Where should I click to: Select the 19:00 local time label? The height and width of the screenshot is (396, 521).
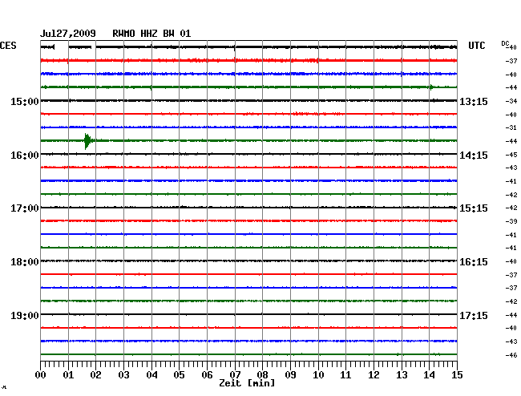(25, 315)
